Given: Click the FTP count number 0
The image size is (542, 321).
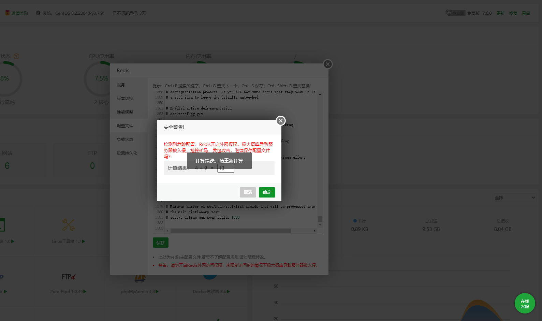Looking at the screenshot, I should (92, 166).
